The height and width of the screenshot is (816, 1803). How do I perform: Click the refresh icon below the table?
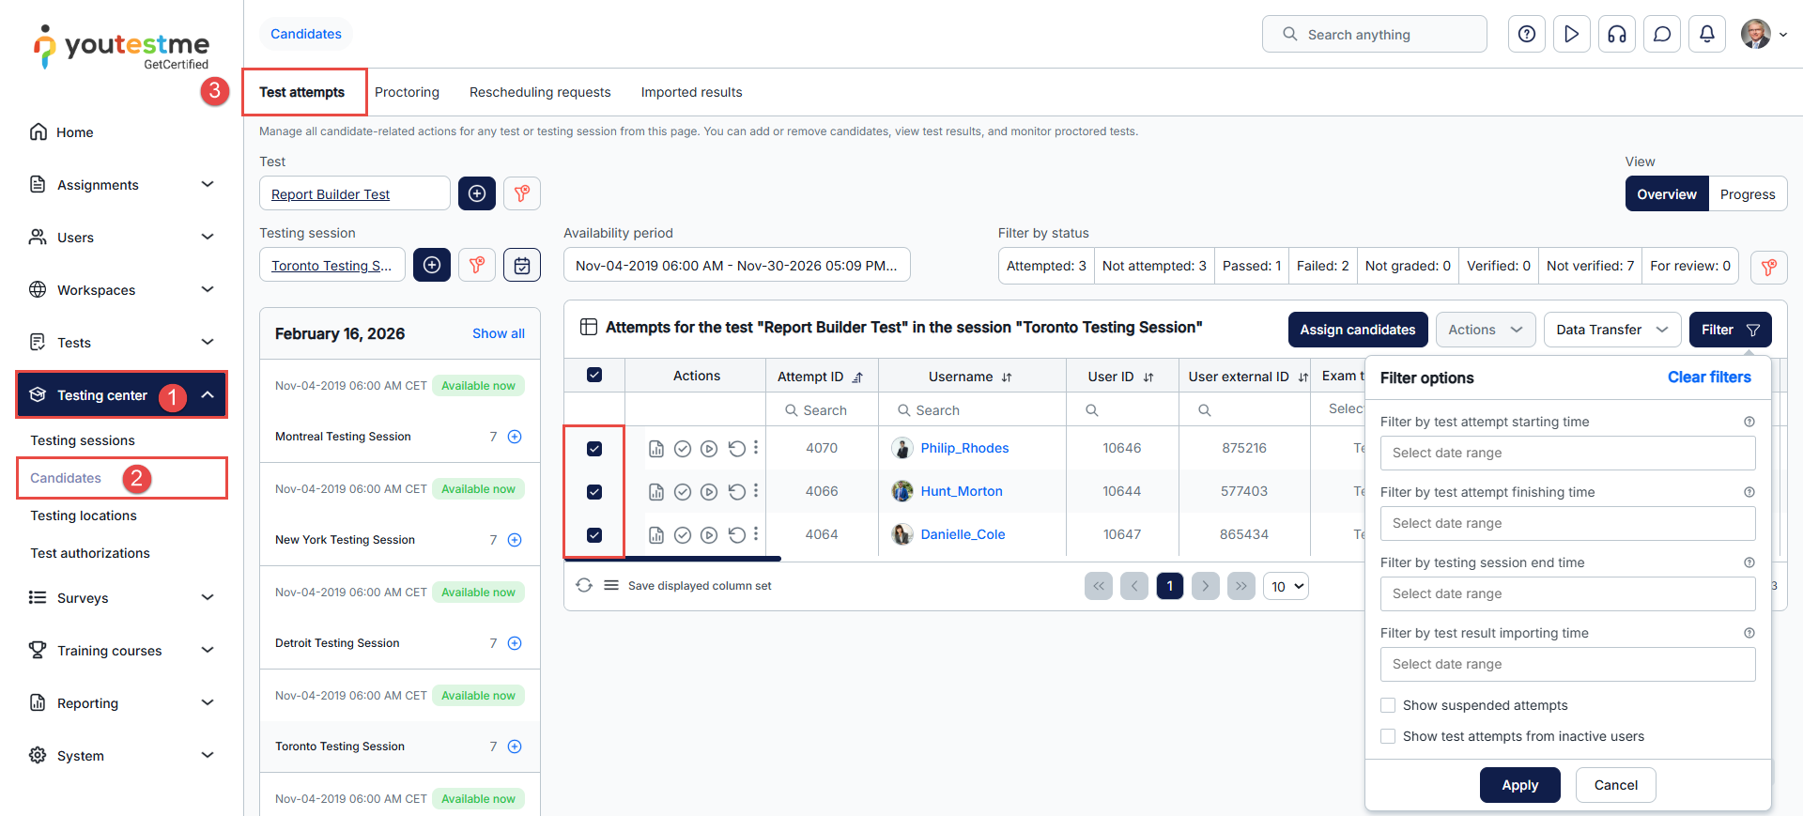[x=584, y=586]
